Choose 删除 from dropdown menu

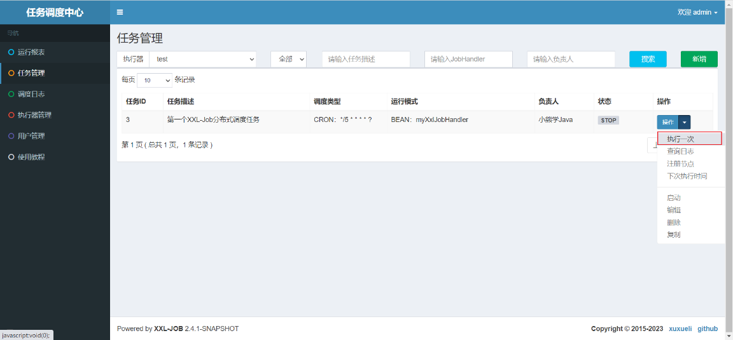coord(674,223)
